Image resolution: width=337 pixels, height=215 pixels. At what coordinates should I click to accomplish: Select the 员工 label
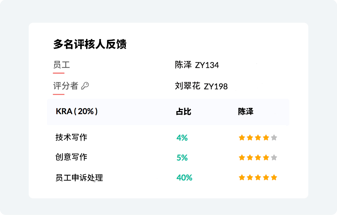pyautogui.click(x=61, y=65)
